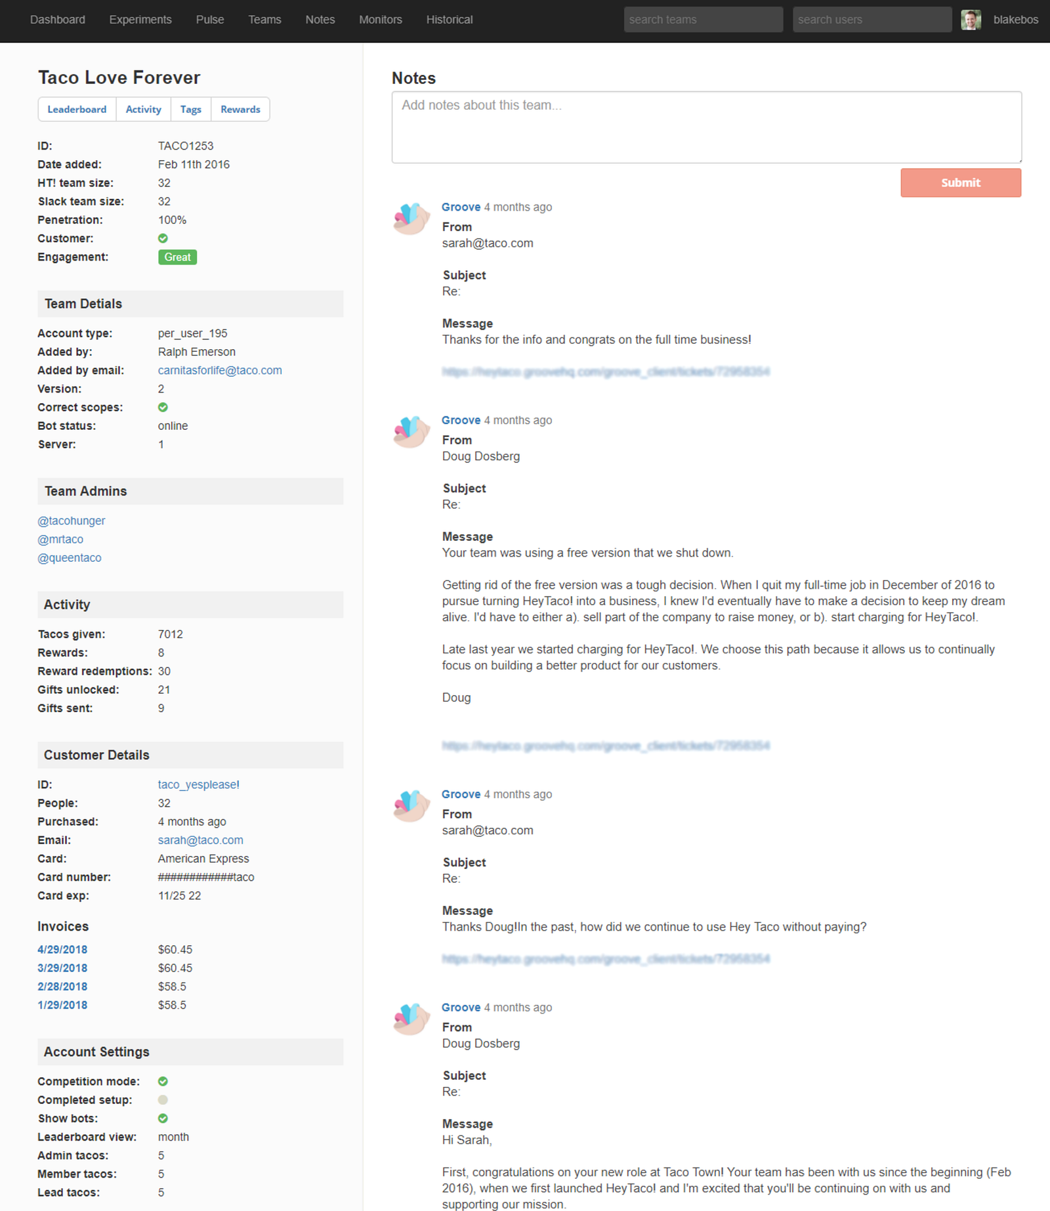Image resolution: width=1050 pixels, height=1211 pixels.
Task: Click the team notes text area
Action: tap(707, 127)
